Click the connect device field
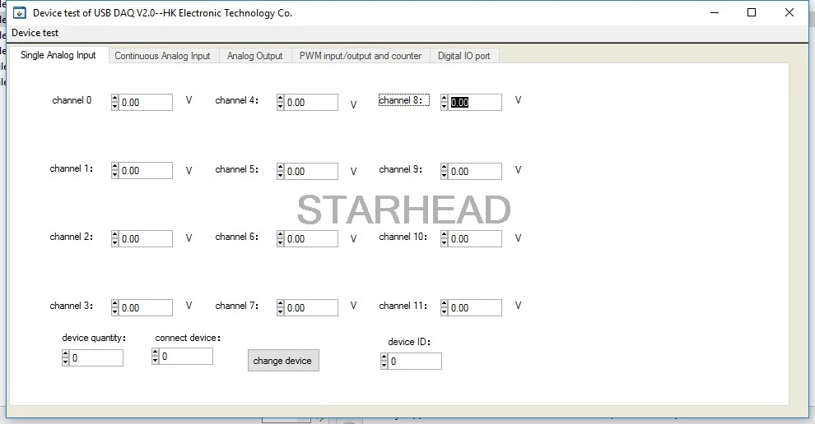Image resolution: width=815 pixels, height=424 pixels. coord(186,357)
